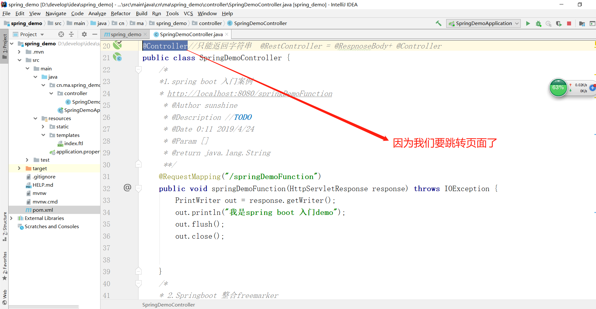Select pom.xml in the project tree

42,210
